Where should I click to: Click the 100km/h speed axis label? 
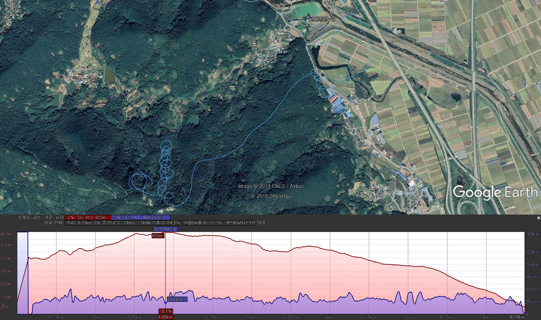click(x=533, y=264)
